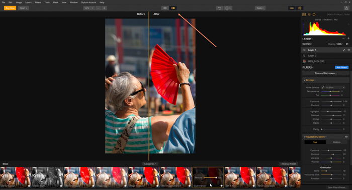Click the undo arrow icon
The image size is (352, 190).
220,8
